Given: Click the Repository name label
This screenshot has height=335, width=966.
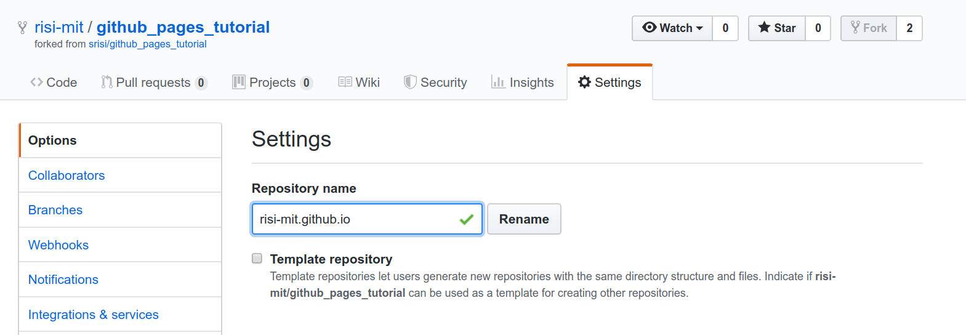Looking at the screenshot, I should [304, 188].
